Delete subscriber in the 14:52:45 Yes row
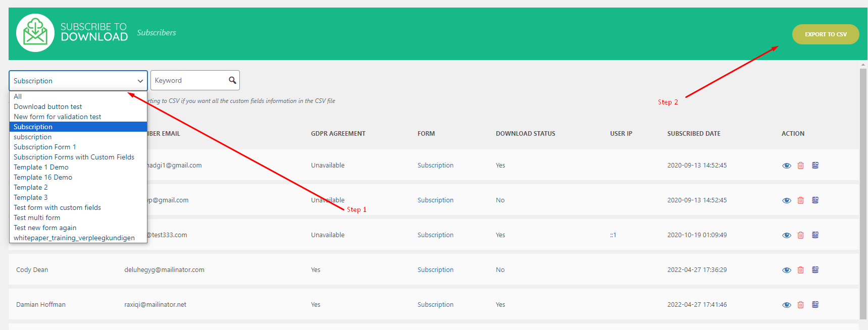This screenshot has height=330, width=868. [x=801, y=166]
